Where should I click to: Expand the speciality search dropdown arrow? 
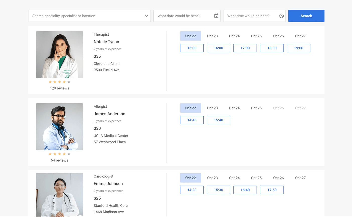(146, 16)
